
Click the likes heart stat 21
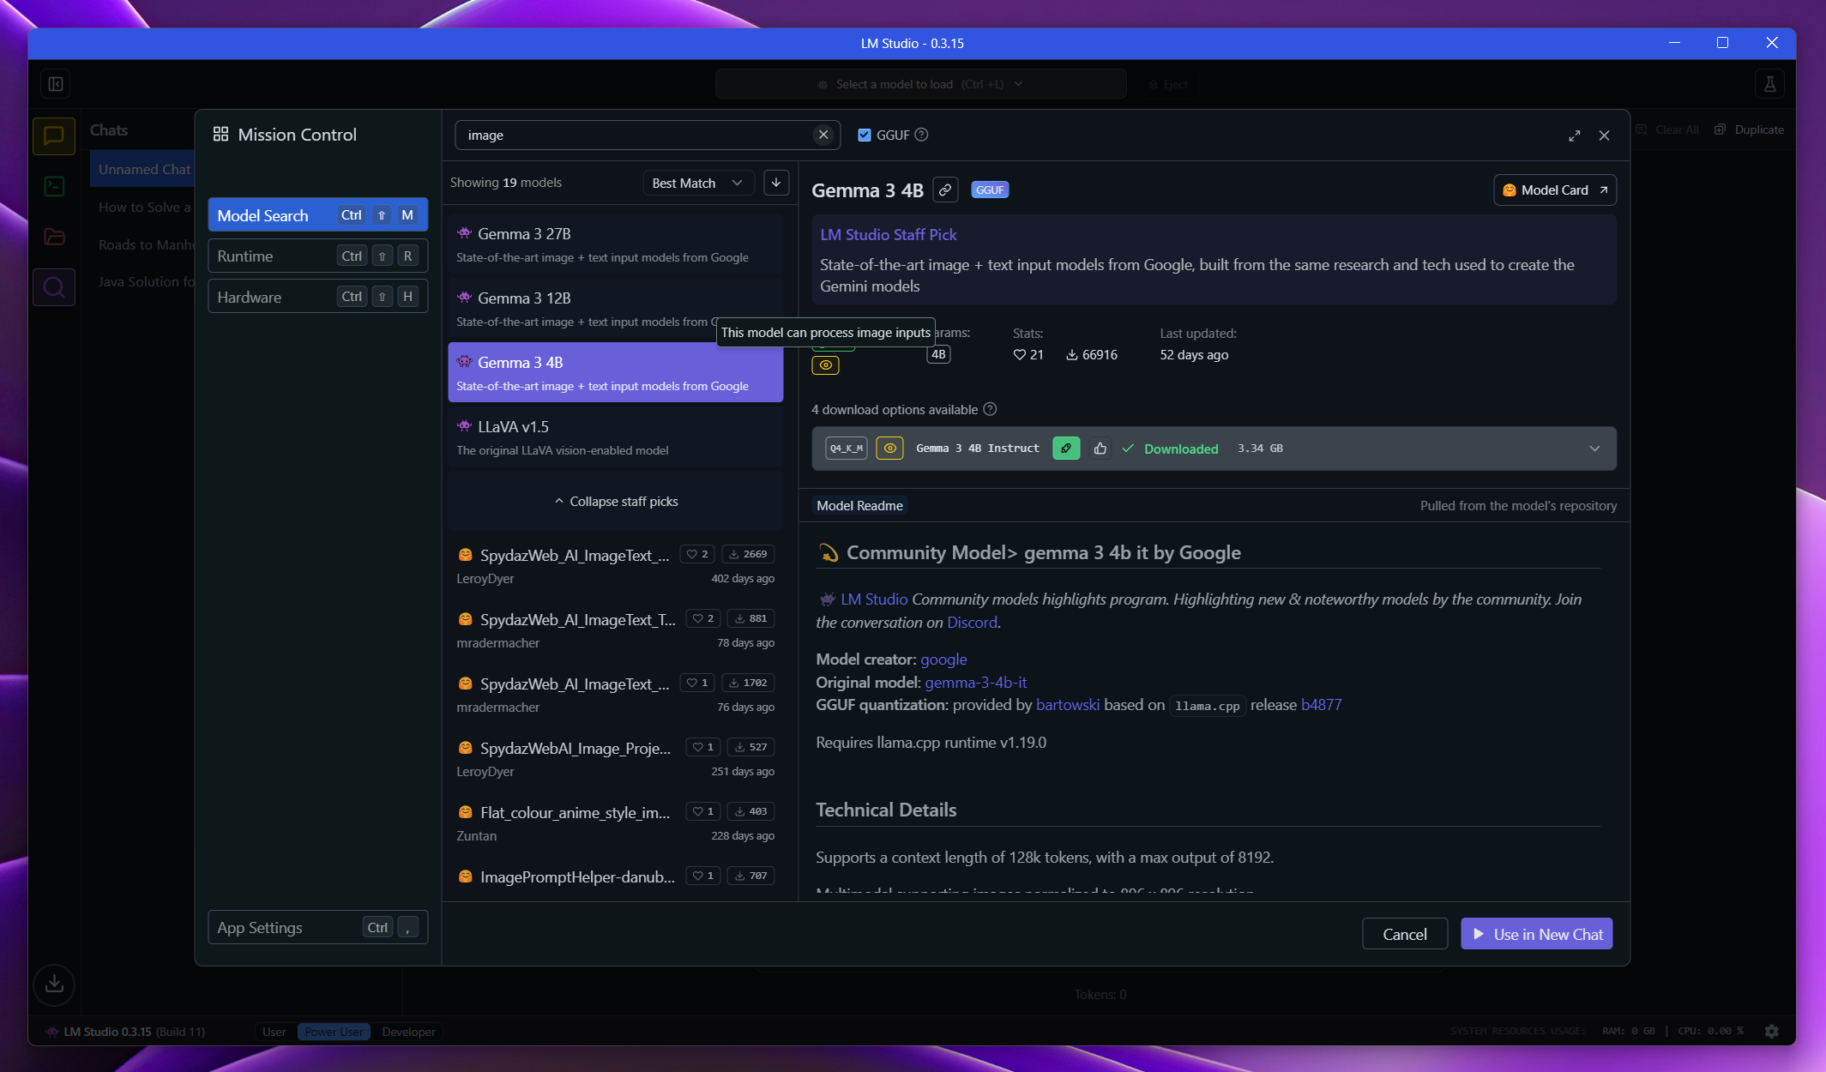click(1028, 355)
